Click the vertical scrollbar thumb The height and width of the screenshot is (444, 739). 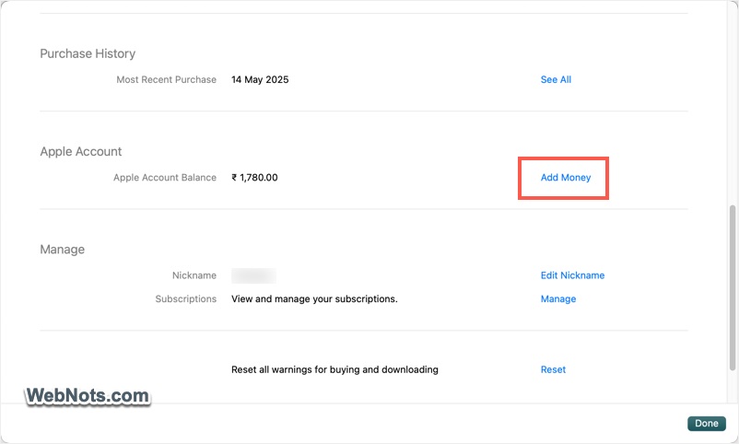click(x=732, y=287)
